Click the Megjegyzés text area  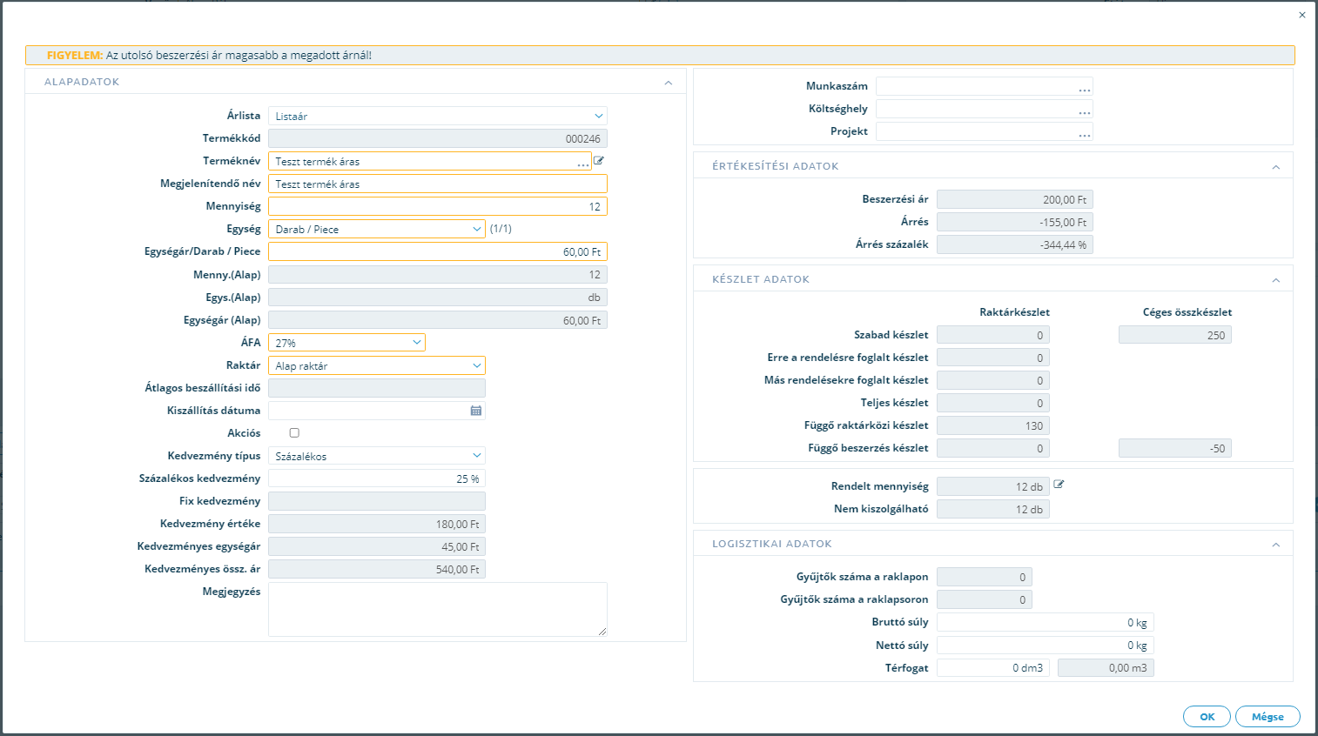click(438, 609)
